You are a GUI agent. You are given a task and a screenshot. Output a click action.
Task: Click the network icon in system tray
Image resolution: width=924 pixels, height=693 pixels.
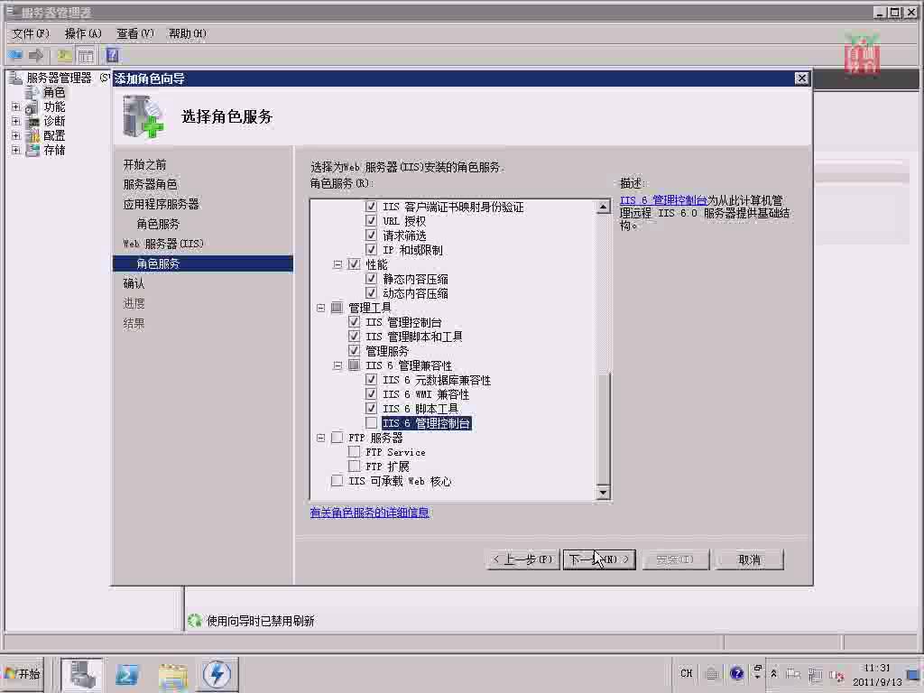pyautogui.click(x=816, y=675)
